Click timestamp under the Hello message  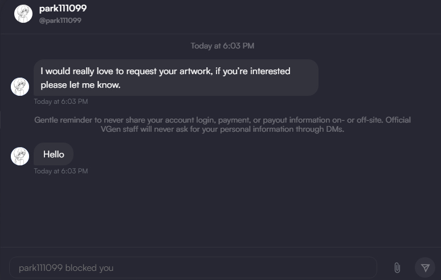(x=61, y=171)
